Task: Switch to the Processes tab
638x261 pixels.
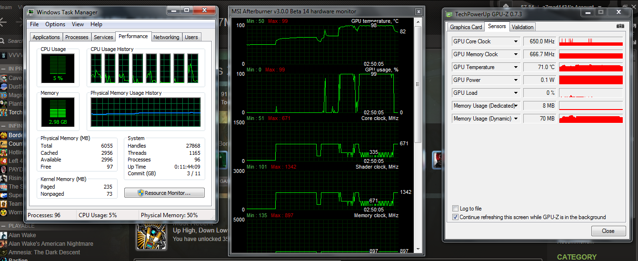Action: [77, 37]
